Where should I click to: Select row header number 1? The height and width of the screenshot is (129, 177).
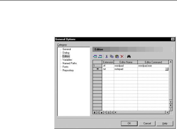97,66
